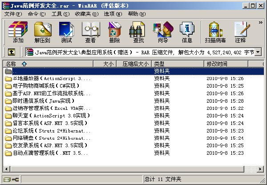
Task: Minimize the WinRAR window
Action: click(246, 6)
